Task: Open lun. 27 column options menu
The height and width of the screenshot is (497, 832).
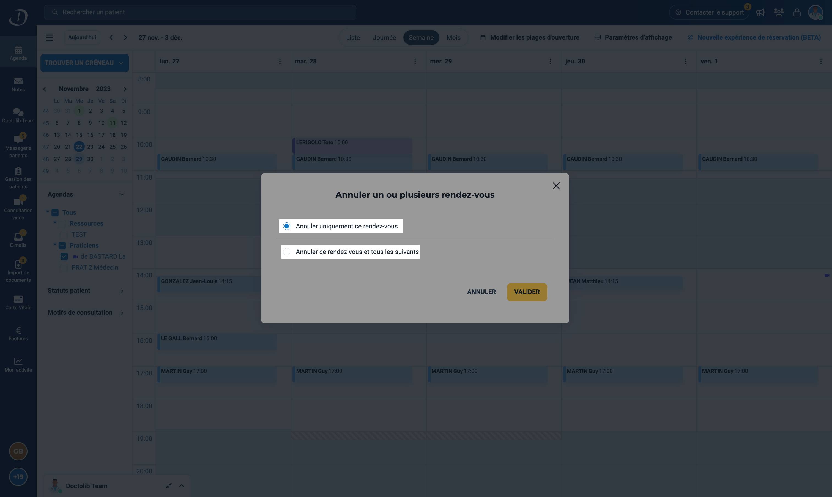Action: pos(280,61)
